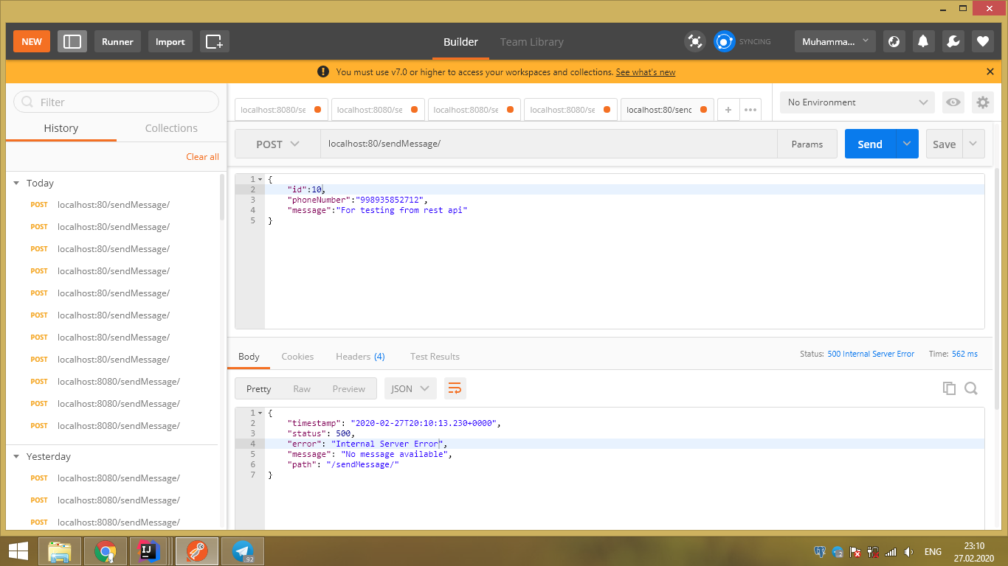Collapse the Yesterday history group
Viewport: 1008px width, 566px height.
pos(16,456)
